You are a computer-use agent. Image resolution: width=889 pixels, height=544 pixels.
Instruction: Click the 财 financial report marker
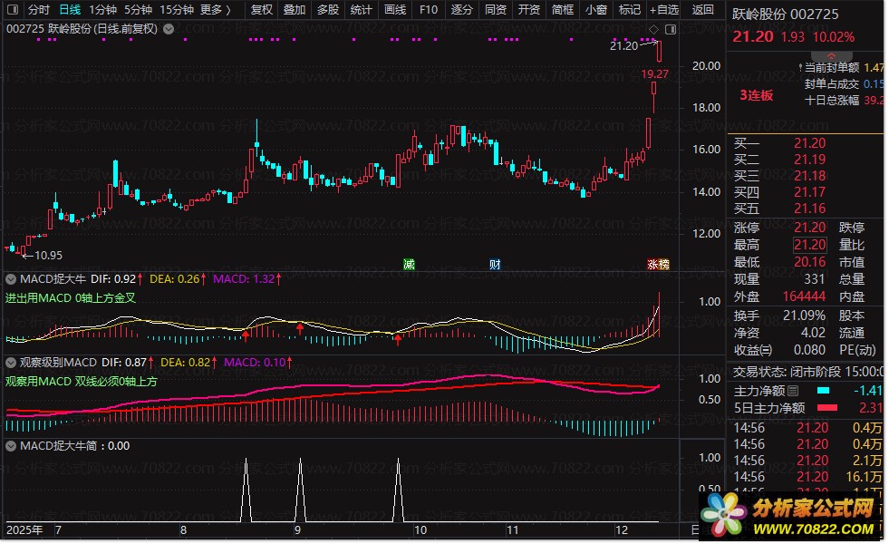(495, 265)
